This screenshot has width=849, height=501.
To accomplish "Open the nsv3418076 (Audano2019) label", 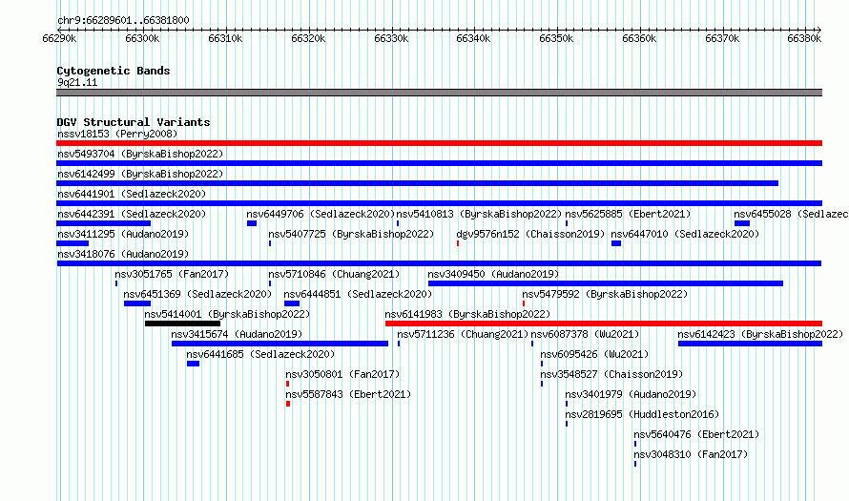I will click(x=123, y=254).
